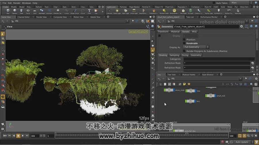This screenshot has width=259, height=145.
Task: Click the fern node
Action: click(191, 101)
